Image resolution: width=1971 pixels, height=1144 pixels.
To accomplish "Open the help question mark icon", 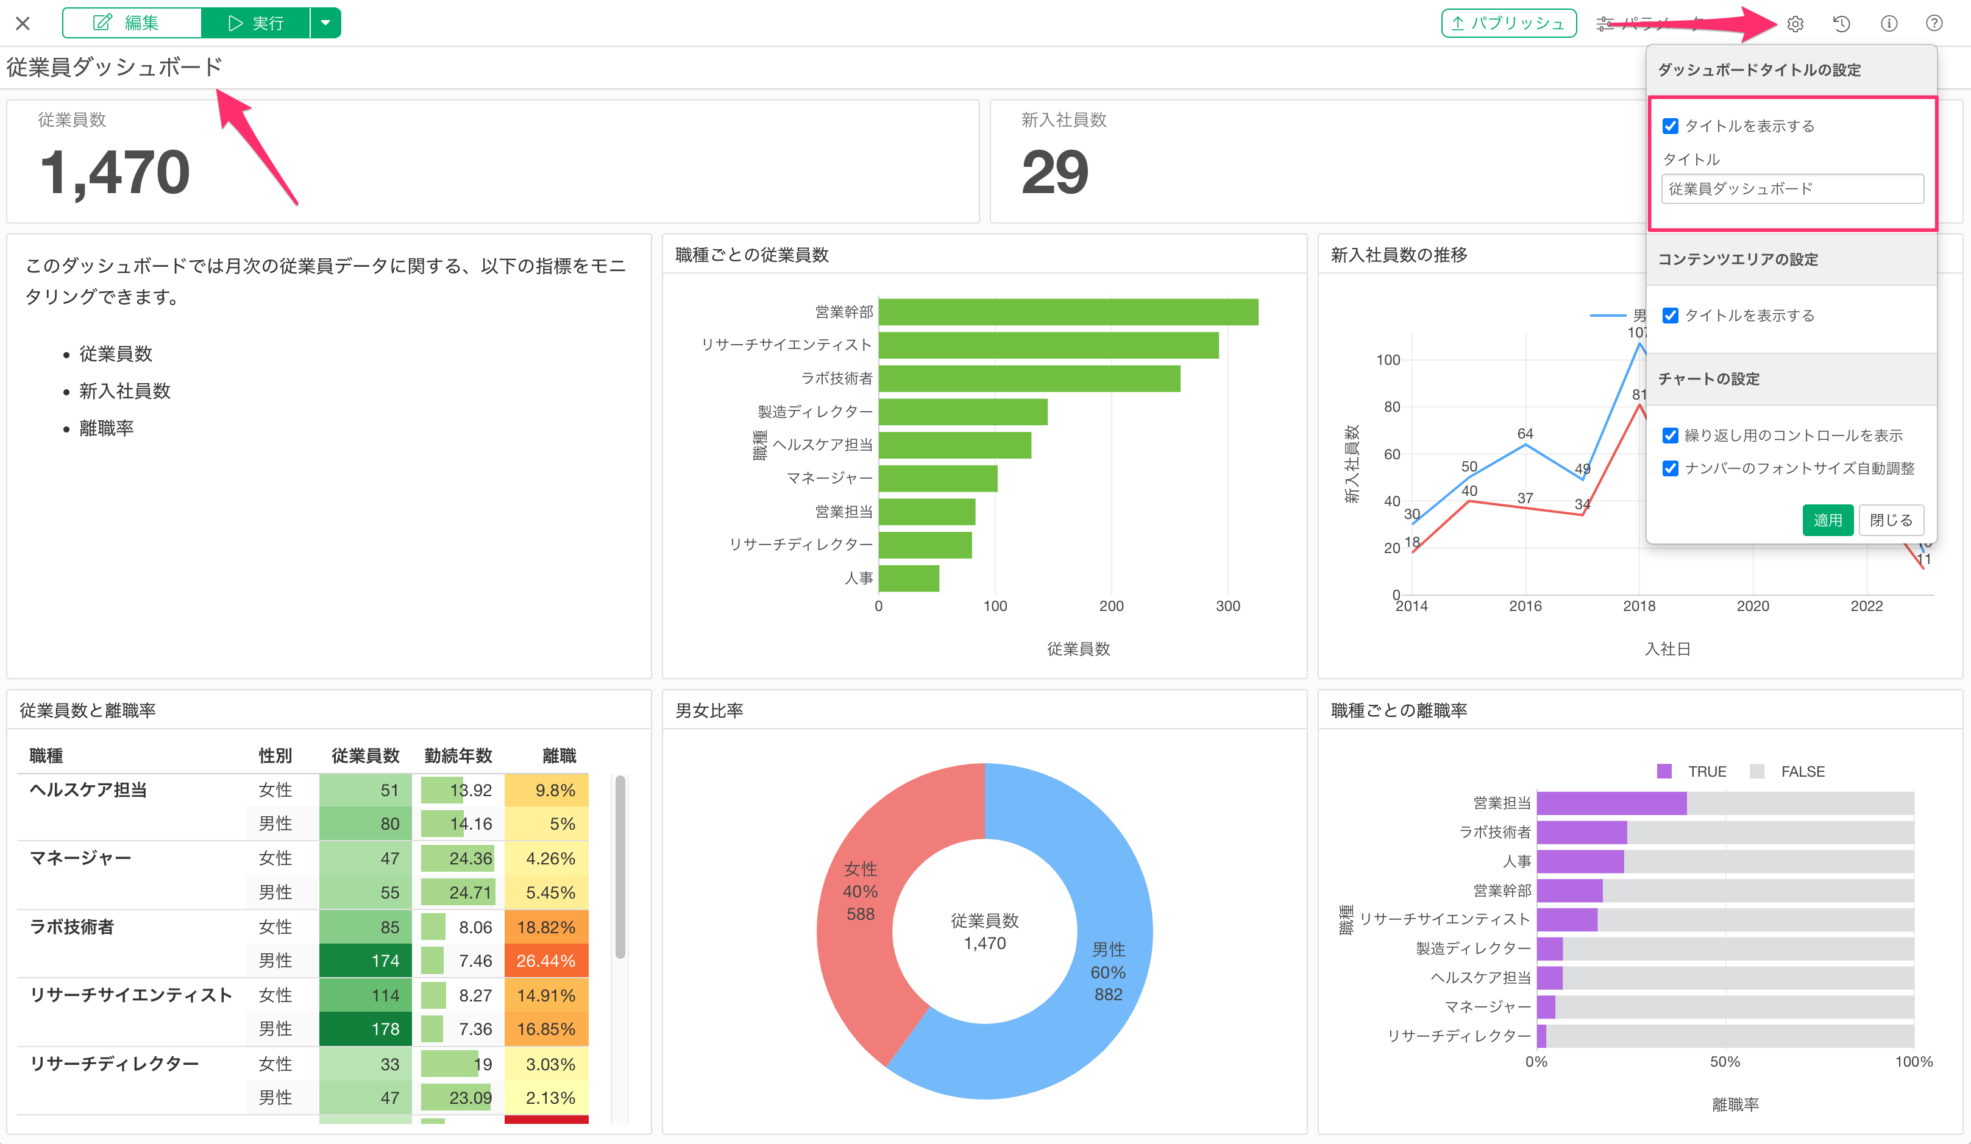I will [x=1933, y=24].
